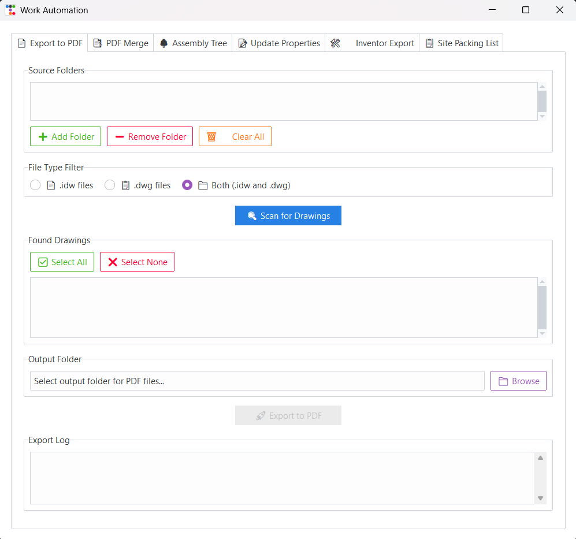Click the Found Drawings scrollbar up arrow
576x539 pixels.
[542, 282]
